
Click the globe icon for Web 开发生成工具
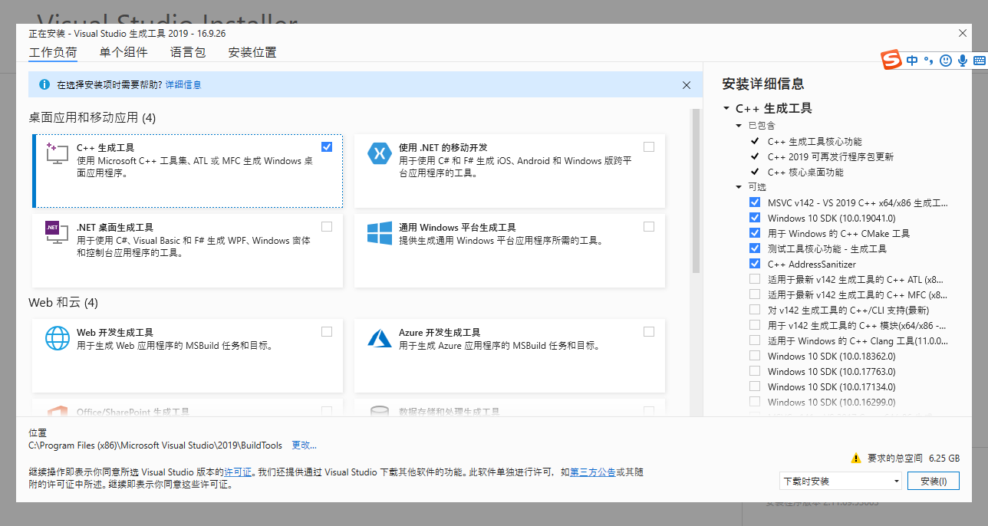pos(58,338)
